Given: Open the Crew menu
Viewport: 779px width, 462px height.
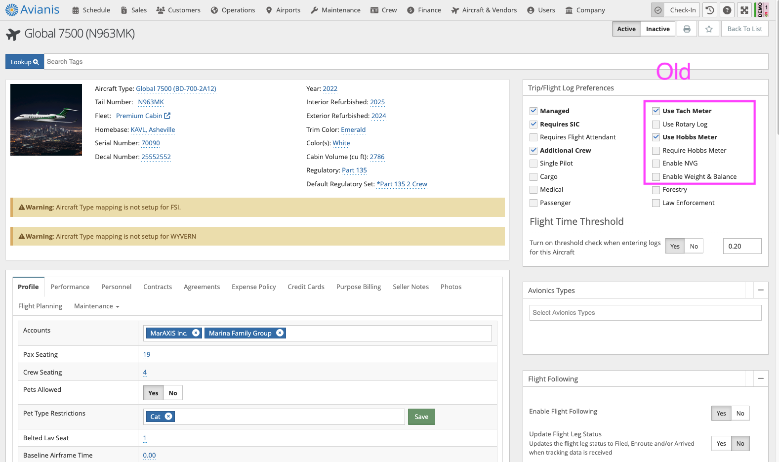Looking at the screenshot, I should click(x=384, y=10).
